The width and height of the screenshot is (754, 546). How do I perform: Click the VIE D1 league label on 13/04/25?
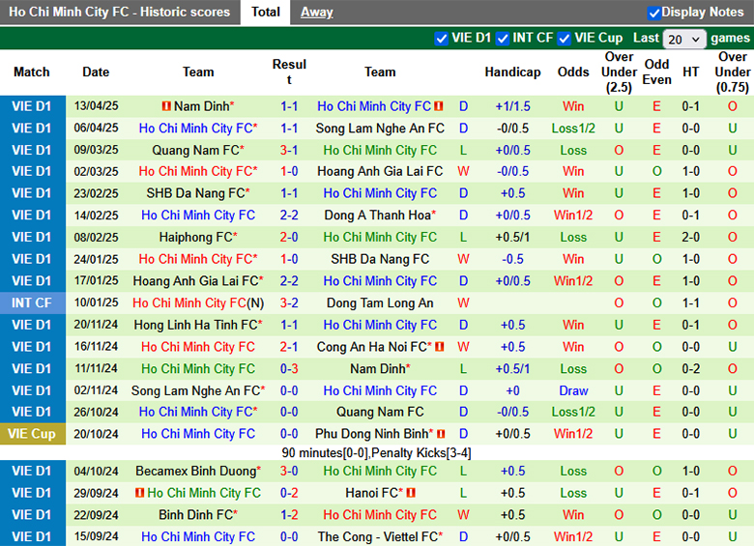32,106
